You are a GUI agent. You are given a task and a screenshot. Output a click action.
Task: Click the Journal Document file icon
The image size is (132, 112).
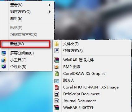click(x=57, y=101)
